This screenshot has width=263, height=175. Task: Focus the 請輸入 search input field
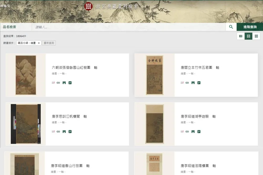coord(129,27)
